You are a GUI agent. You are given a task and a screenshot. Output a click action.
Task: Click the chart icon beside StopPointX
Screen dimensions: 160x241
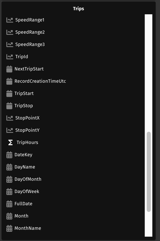pyautogui.click(x=10, y=118)
